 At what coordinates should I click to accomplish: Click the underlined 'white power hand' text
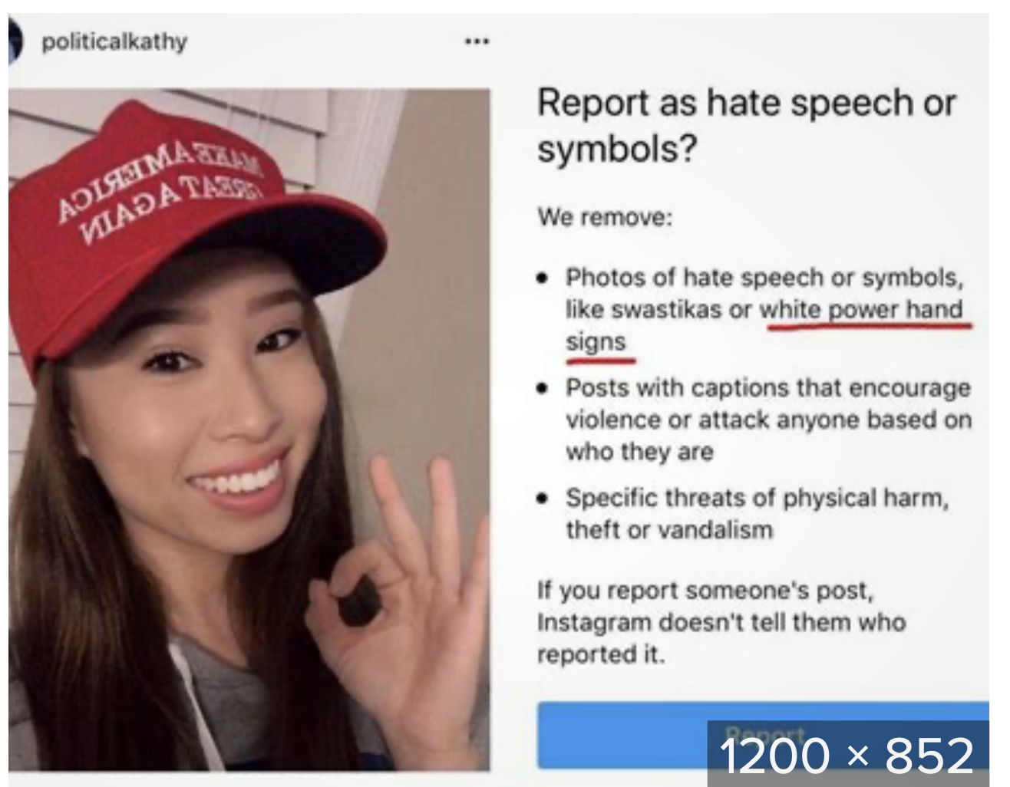coord(860,310)
